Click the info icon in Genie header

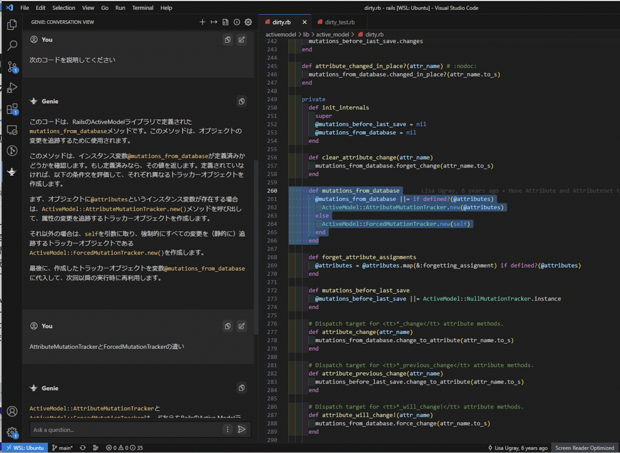[237, 22]
